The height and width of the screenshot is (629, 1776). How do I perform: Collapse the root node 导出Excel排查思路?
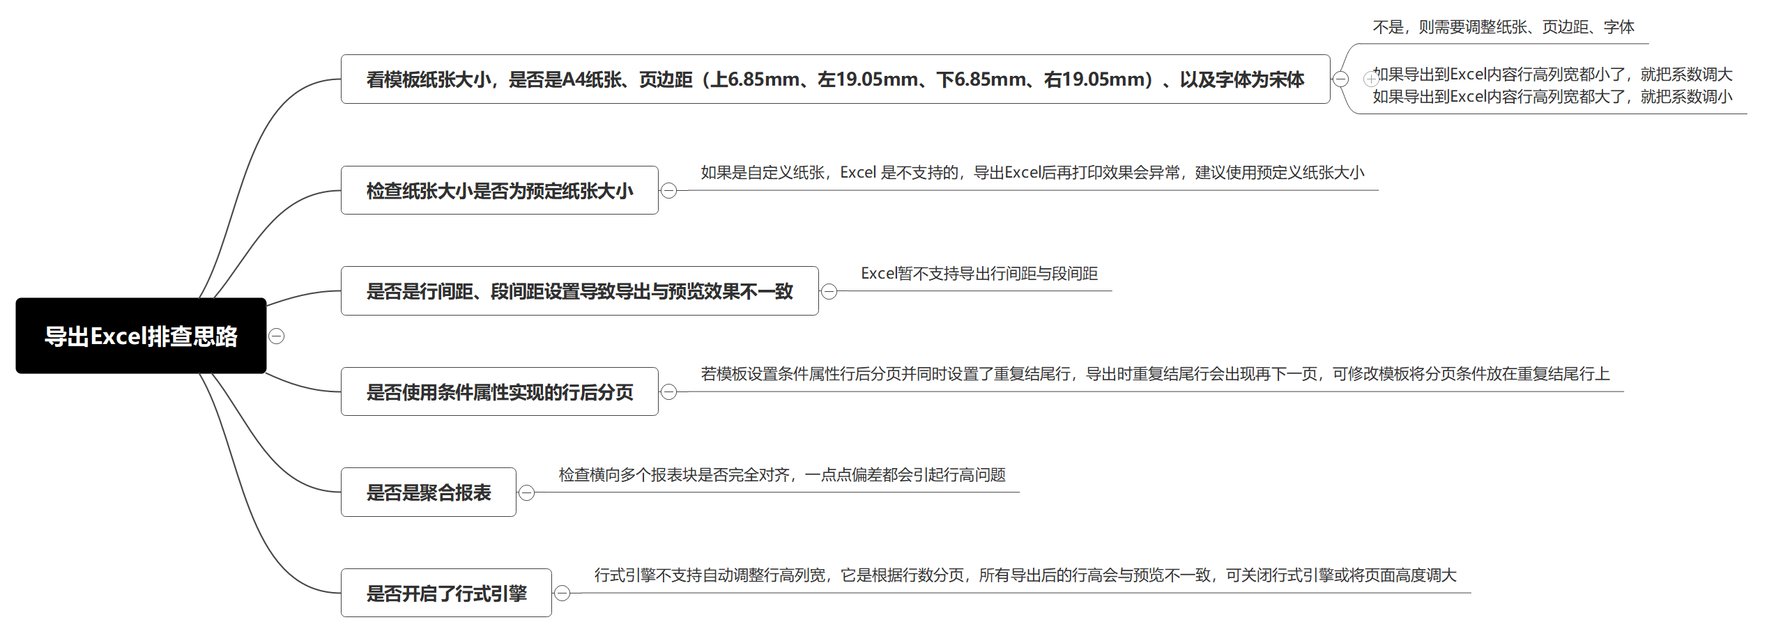(277, 336)
